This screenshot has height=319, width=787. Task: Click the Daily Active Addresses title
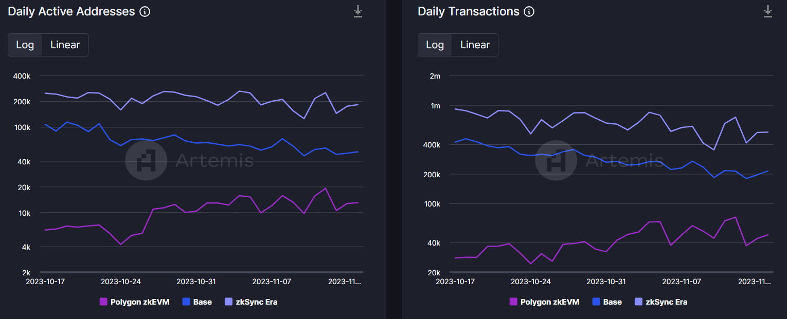(71, 11)
